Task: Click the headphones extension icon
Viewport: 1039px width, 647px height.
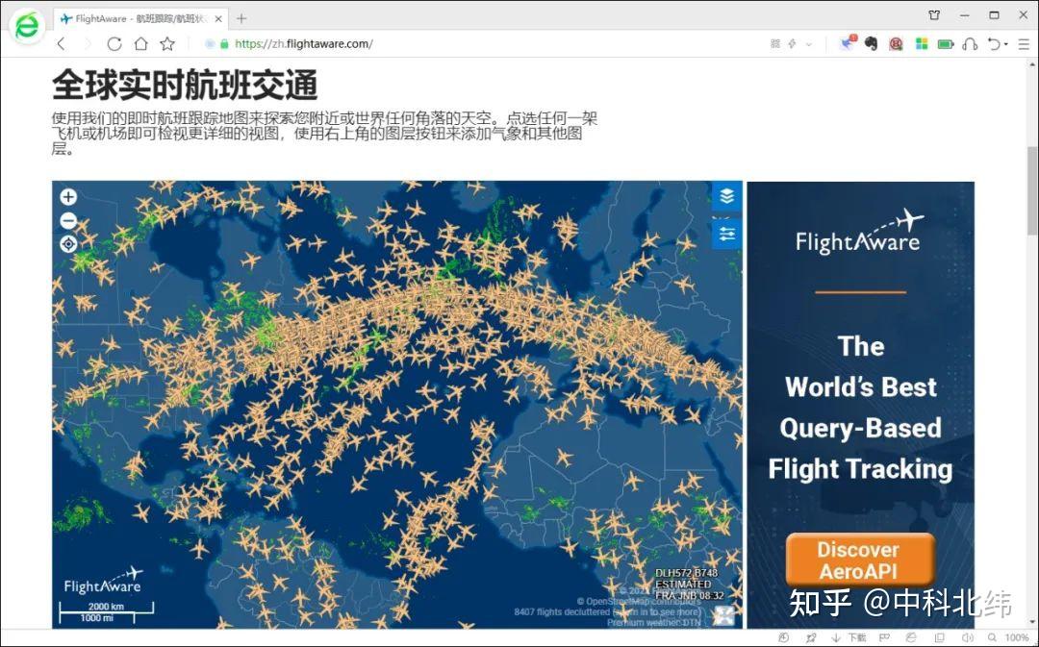Action: (970, 43)
